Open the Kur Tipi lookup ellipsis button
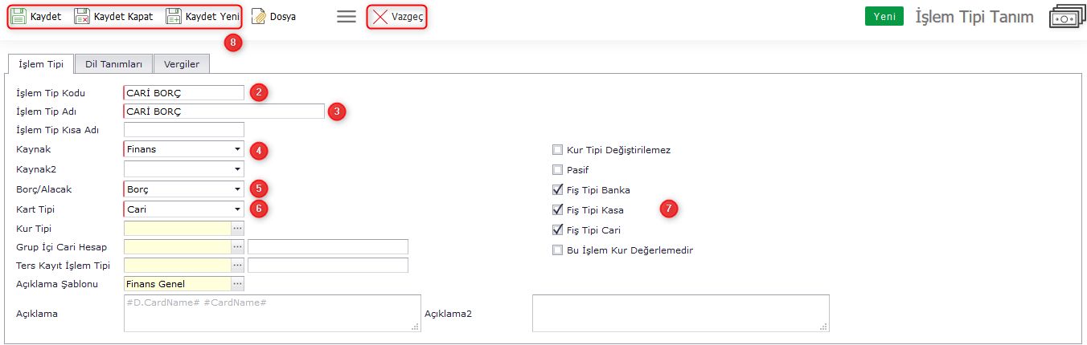This screenshot has height=345, width=1087. tap(237, 229)
